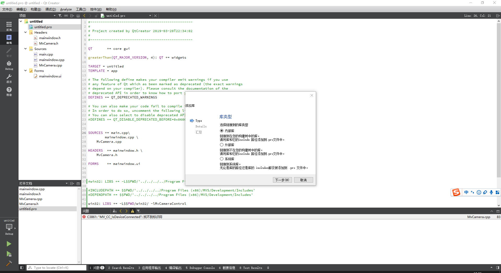This screenshot has width=501, height=273.
Task: Open mainwindow.ui in Forms
Action: (x=50, y=76)
